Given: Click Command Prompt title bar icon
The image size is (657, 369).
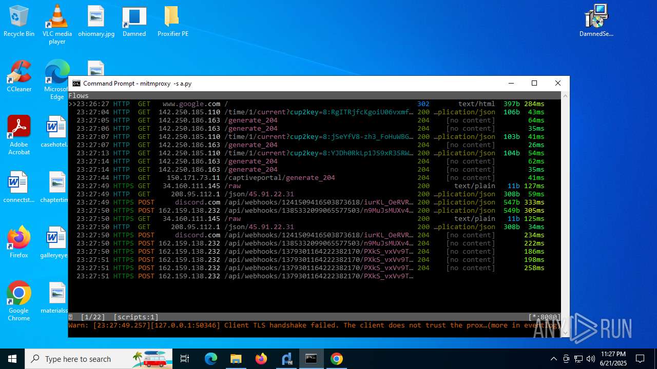Looking at the screenshot, I should pyautogui.click(x=76, y=84).
